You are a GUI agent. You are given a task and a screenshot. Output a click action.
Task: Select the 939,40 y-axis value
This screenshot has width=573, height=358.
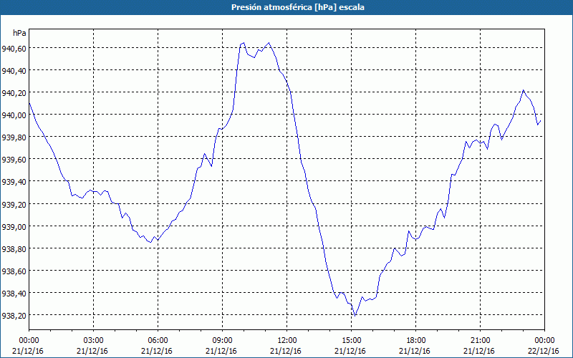point(13,182)
